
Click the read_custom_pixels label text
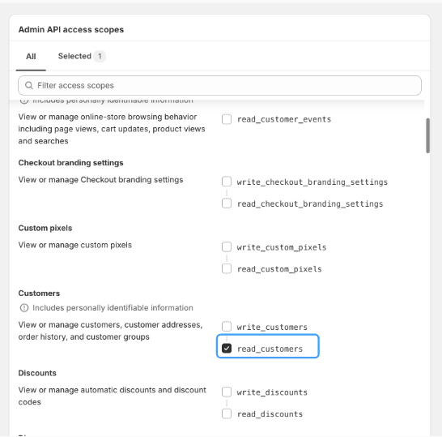click(x=279, y=269)
